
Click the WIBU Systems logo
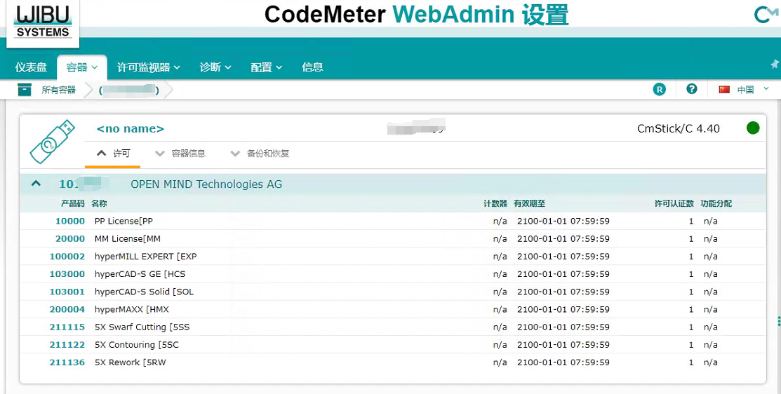point(43,23)
